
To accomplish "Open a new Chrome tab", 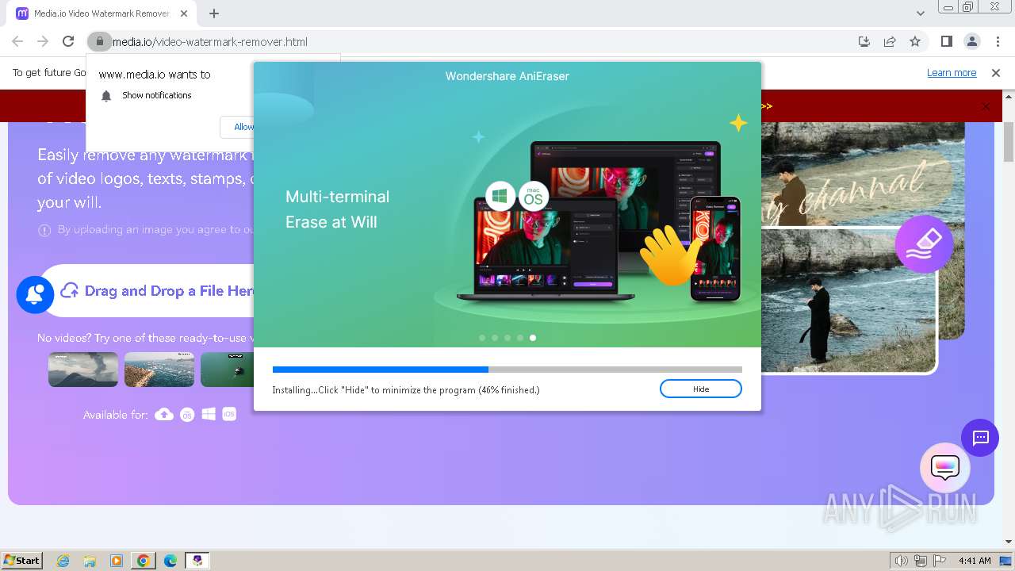I will [214, 13].
